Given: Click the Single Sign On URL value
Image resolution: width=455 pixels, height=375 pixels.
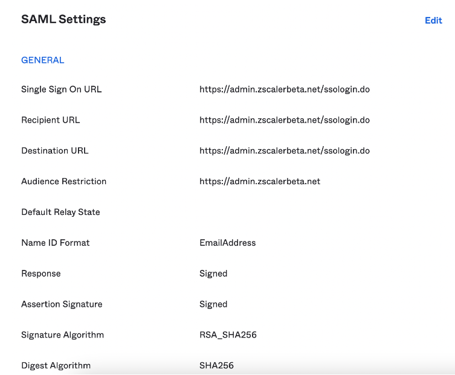Looking at the screenshot, I should [x=284, y=89].
